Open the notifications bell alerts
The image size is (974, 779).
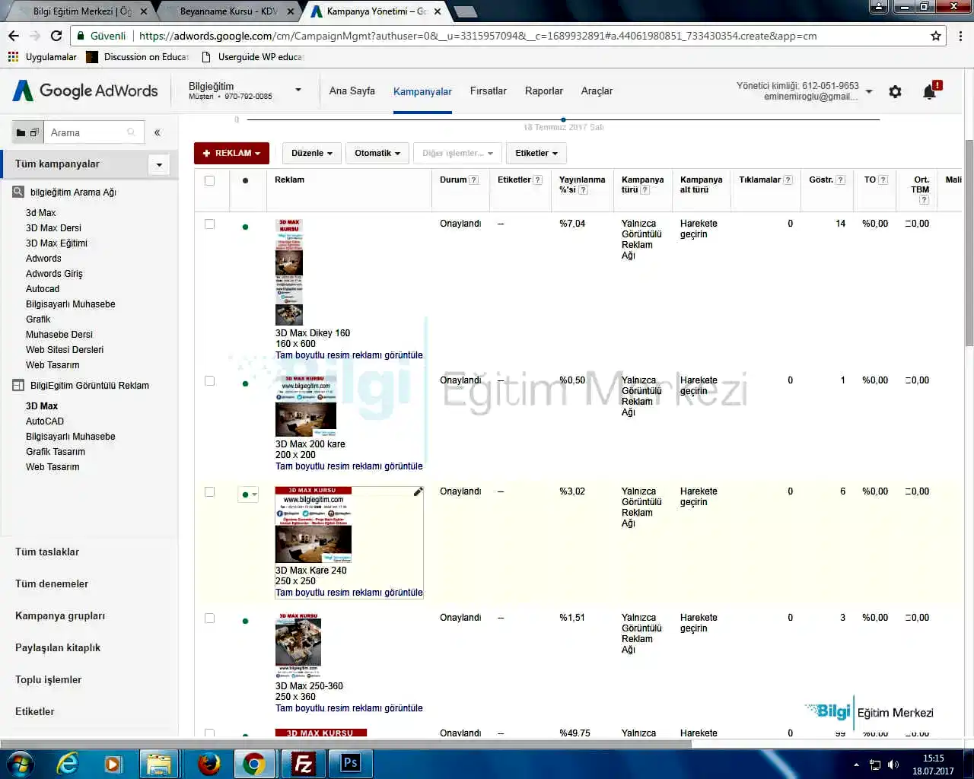[929, 92]
